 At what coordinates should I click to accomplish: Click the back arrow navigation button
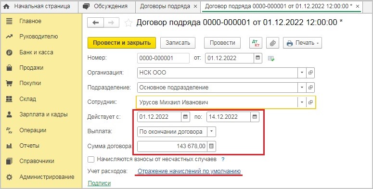(95, 23)
